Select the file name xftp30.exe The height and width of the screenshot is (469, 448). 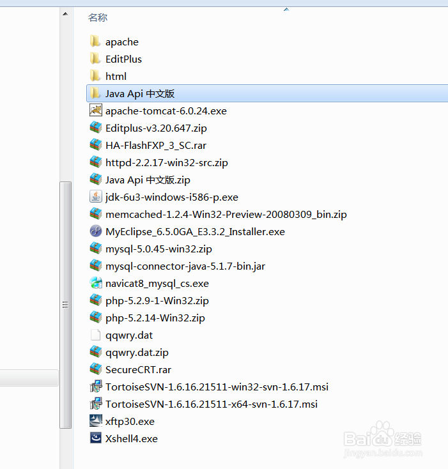(x=130, y=422)
